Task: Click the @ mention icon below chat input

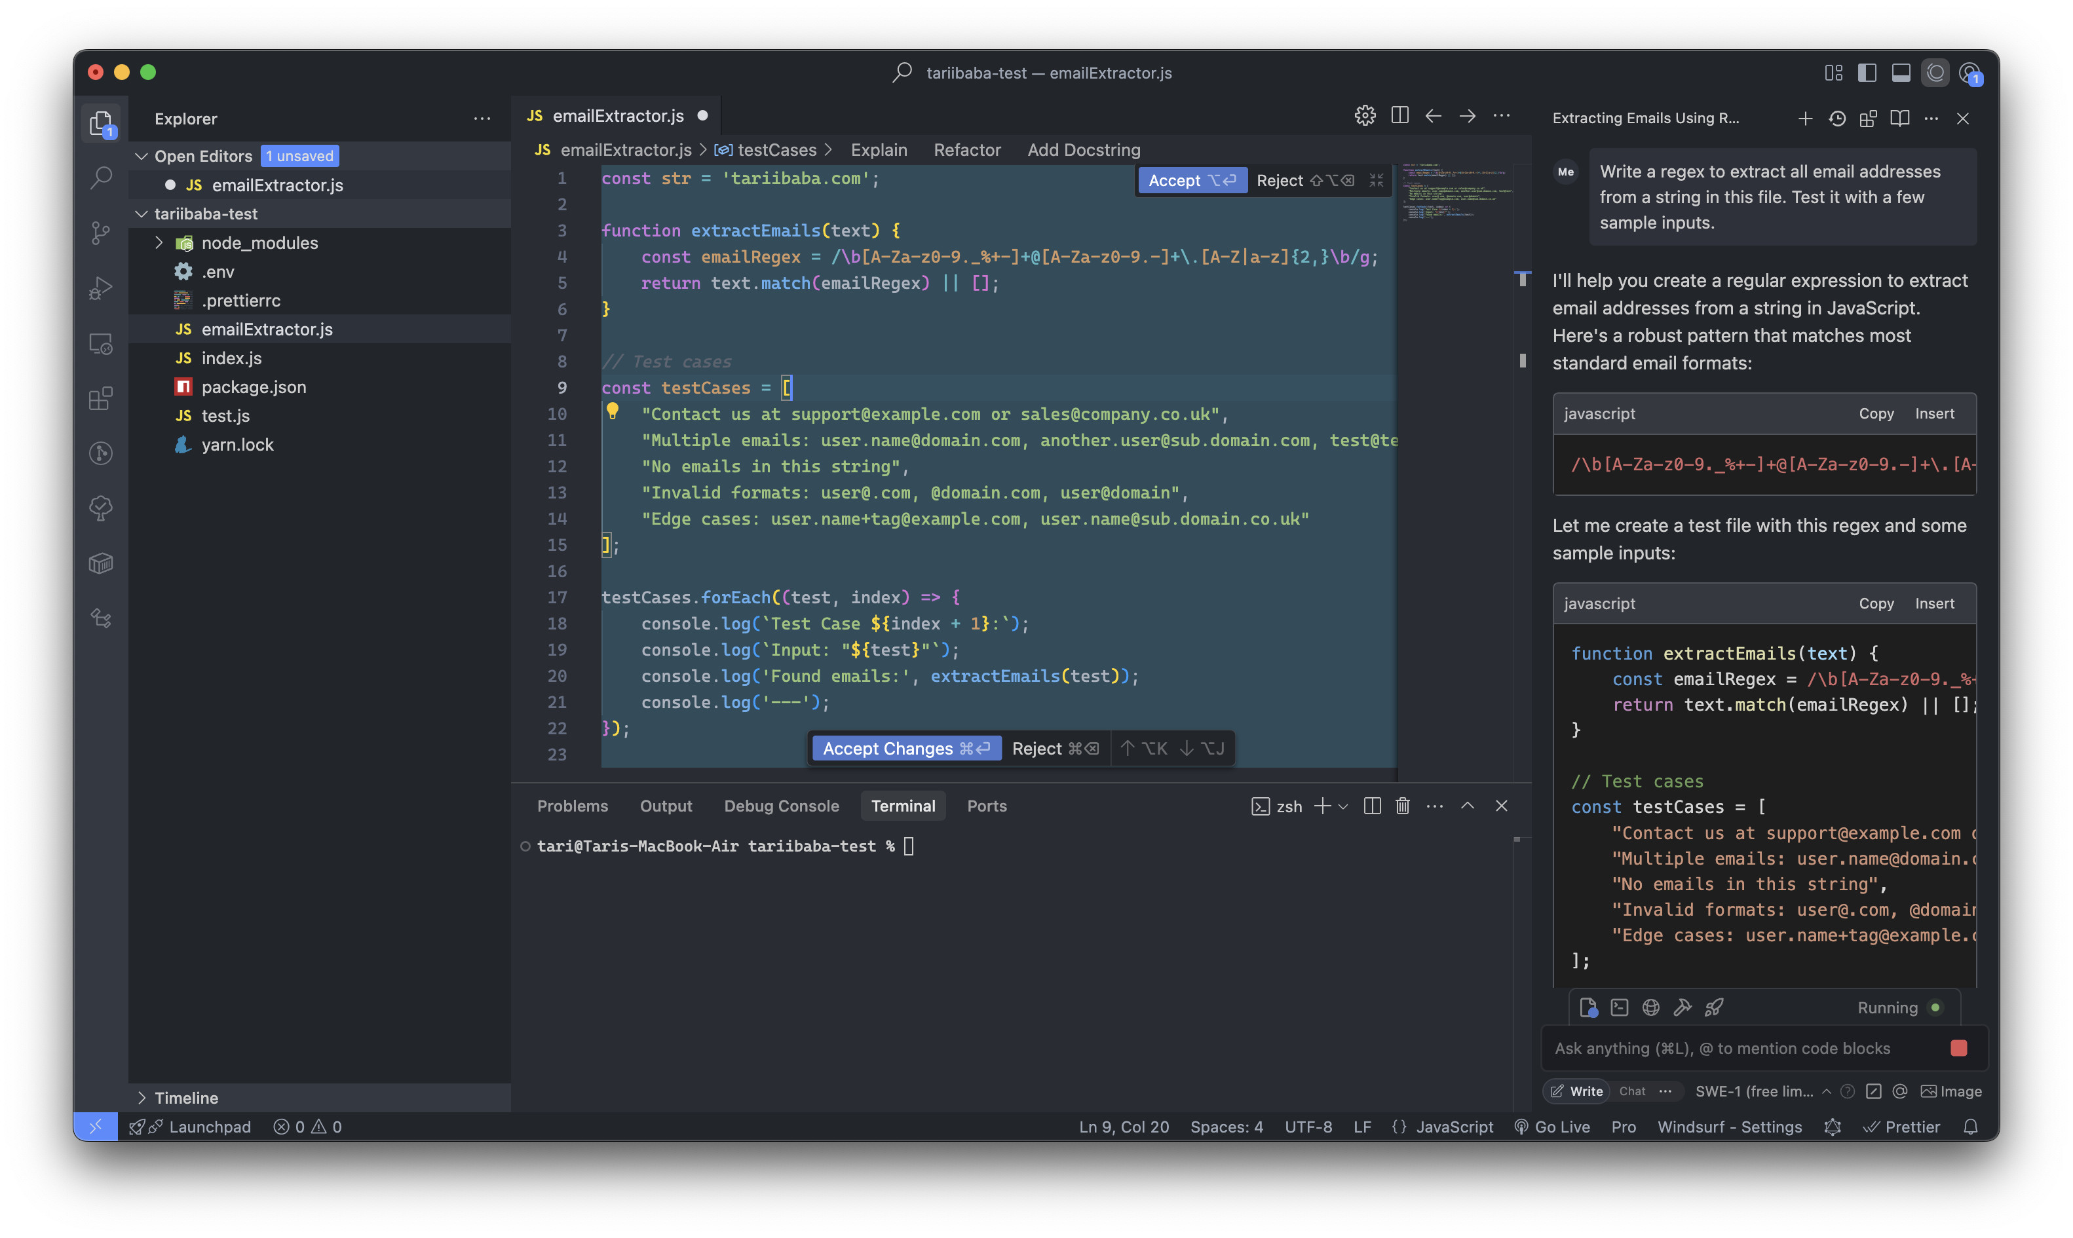Action: [1900, 1091]
